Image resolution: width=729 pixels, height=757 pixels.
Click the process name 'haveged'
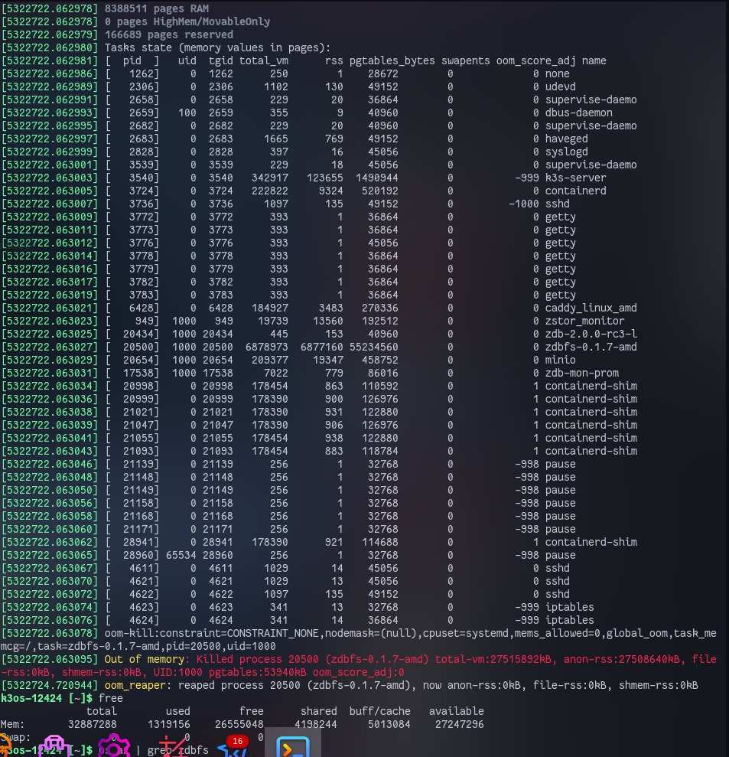(x=566, y=139)
